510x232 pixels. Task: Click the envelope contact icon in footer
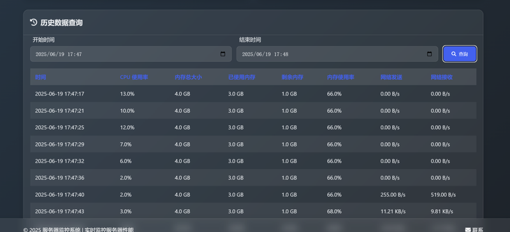pos(468,229)
